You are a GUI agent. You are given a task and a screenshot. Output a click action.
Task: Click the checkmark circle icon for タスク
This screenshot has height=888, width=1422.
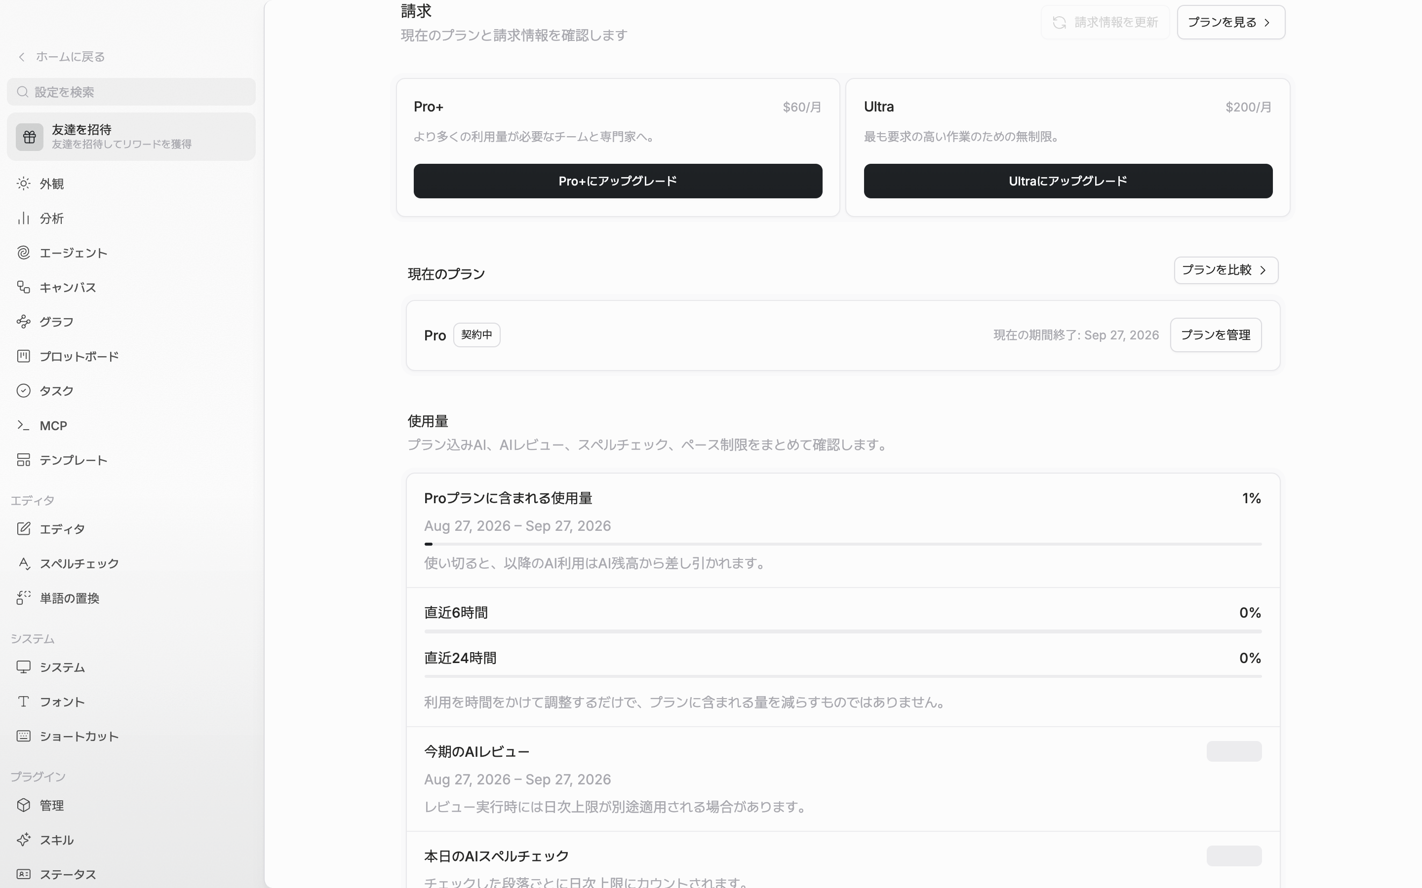click(x=24, y=391)
